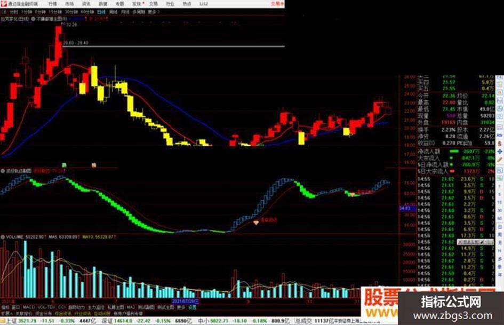
Task: Select the 私募主图 indicator tab
Action: 116,307
